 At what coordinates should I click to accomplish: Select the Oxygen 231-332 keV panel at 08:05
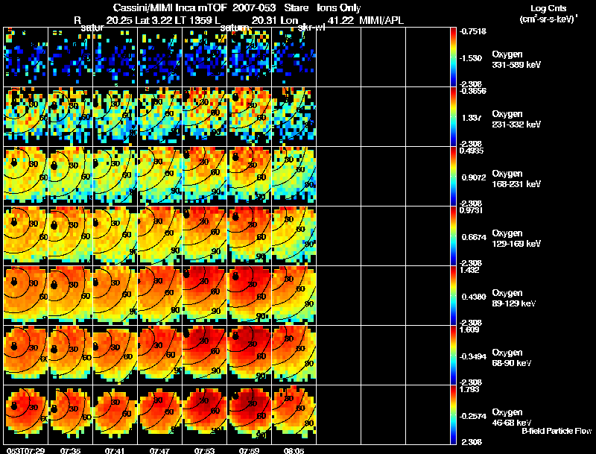[x=294, y=117]
